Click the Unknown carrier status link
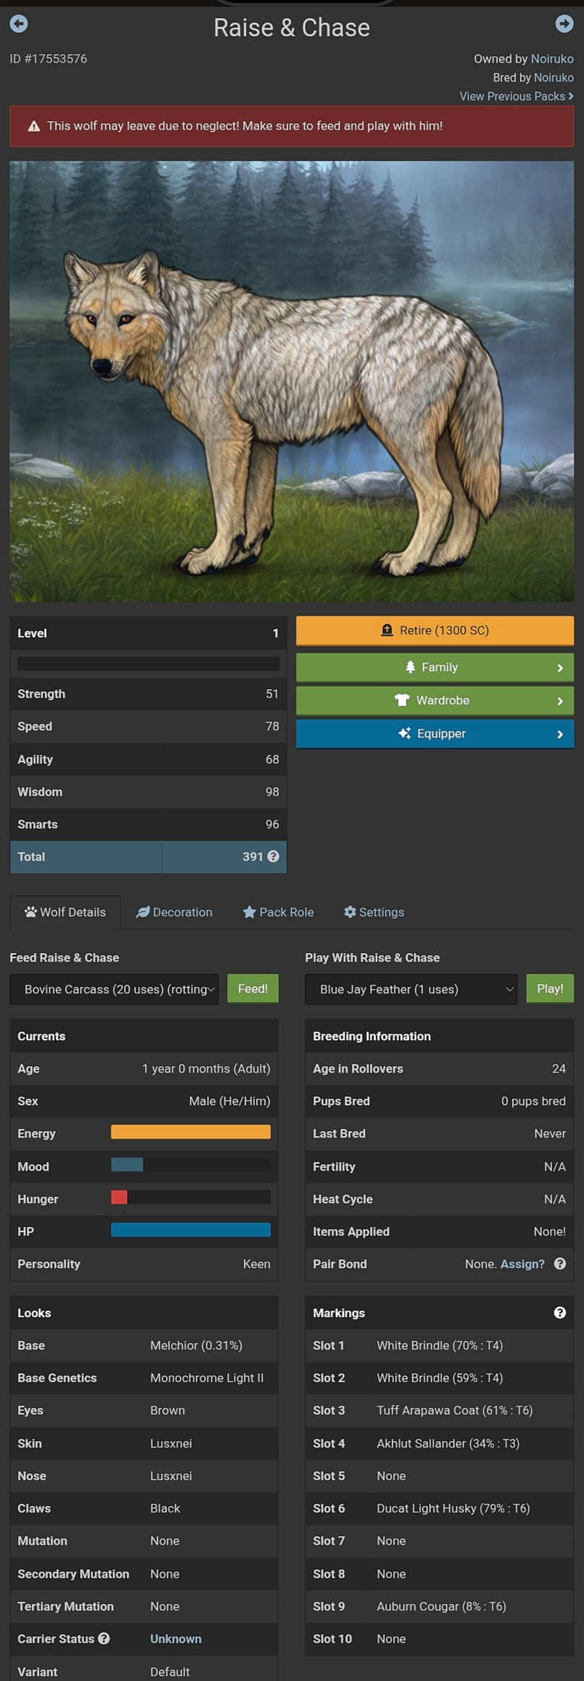 tap(176, 1638)
